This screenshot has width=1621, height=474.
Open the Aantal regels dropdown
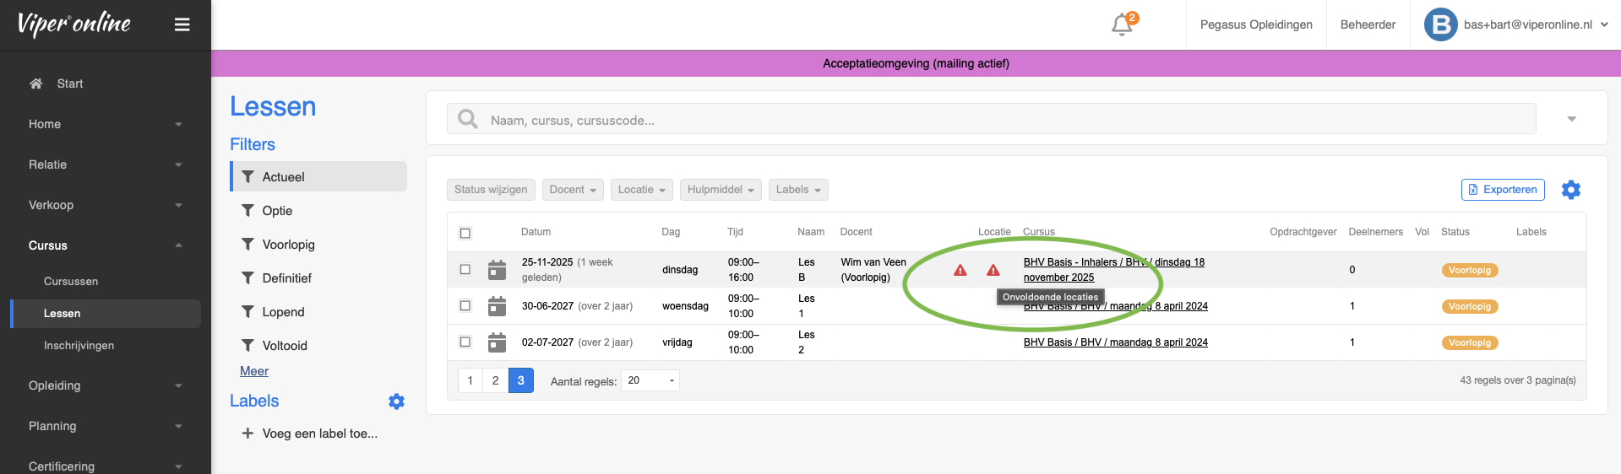[650, 380]
